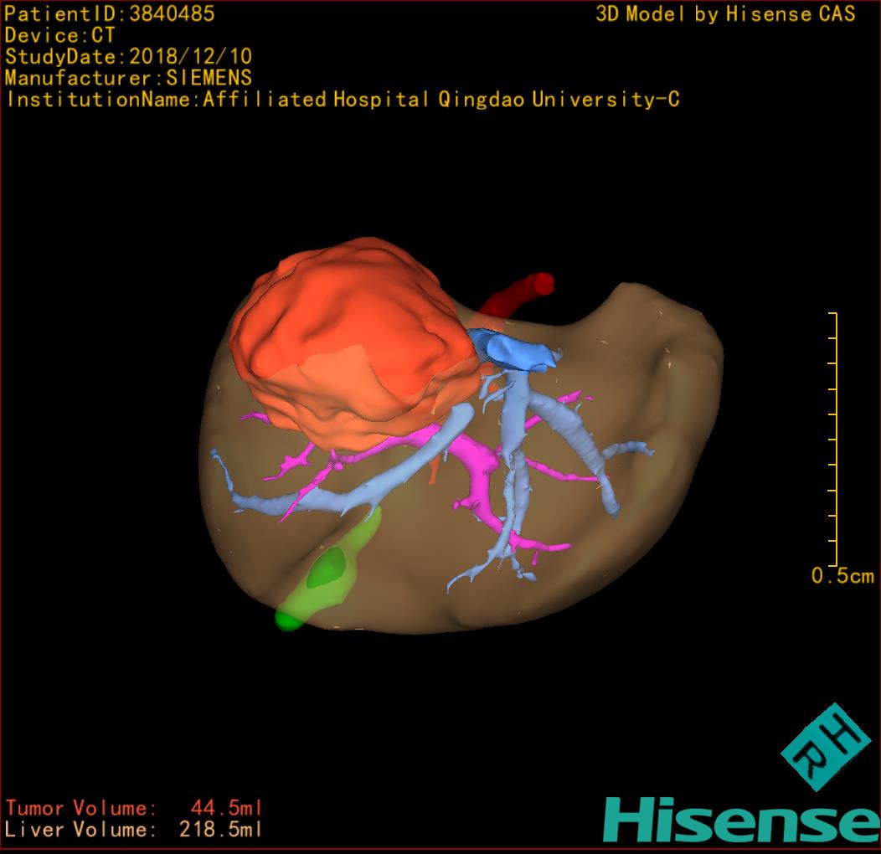Image resolution: width=881 pixels, height=854 pixels.
Task: Click the Device:CT label
Action: pos(59,35)
